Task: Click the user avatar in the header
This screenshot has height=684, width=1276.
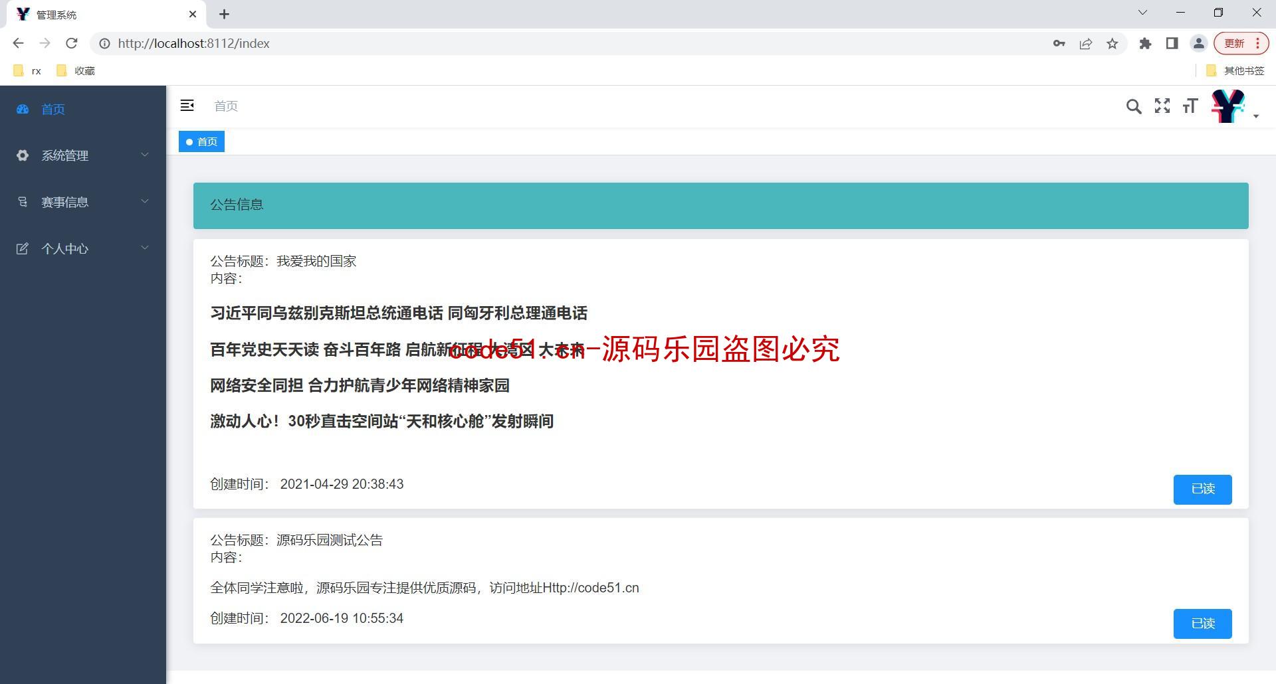Action: pyautogui.click(x=1227, y=106)
